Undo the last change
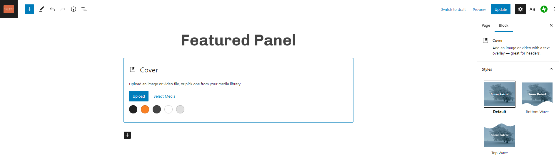 (x=52, y=9)
